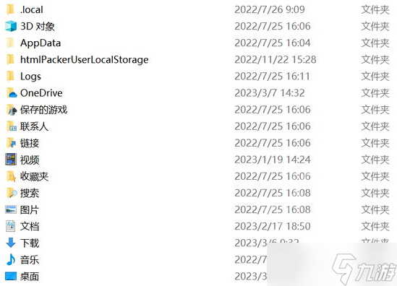Select the 搜索 magnifier folder icon

[12, 193]
